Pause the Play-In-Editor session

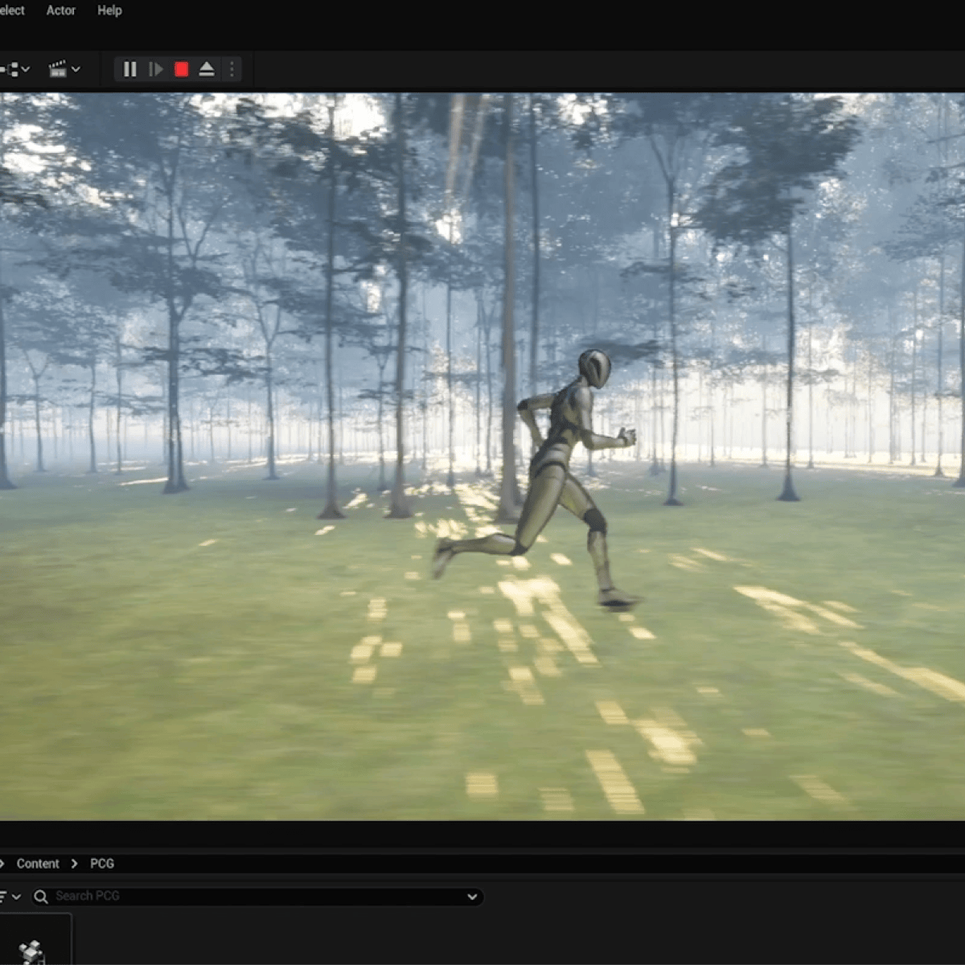pos(129,69)
